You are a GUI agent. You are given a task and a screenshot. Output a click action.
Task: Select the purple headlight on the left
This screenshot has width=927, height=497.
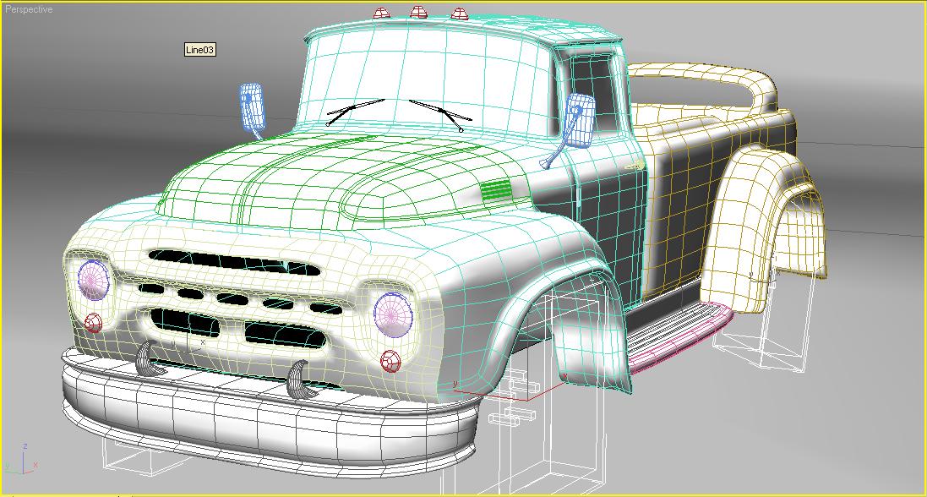[x=94, y=279]
